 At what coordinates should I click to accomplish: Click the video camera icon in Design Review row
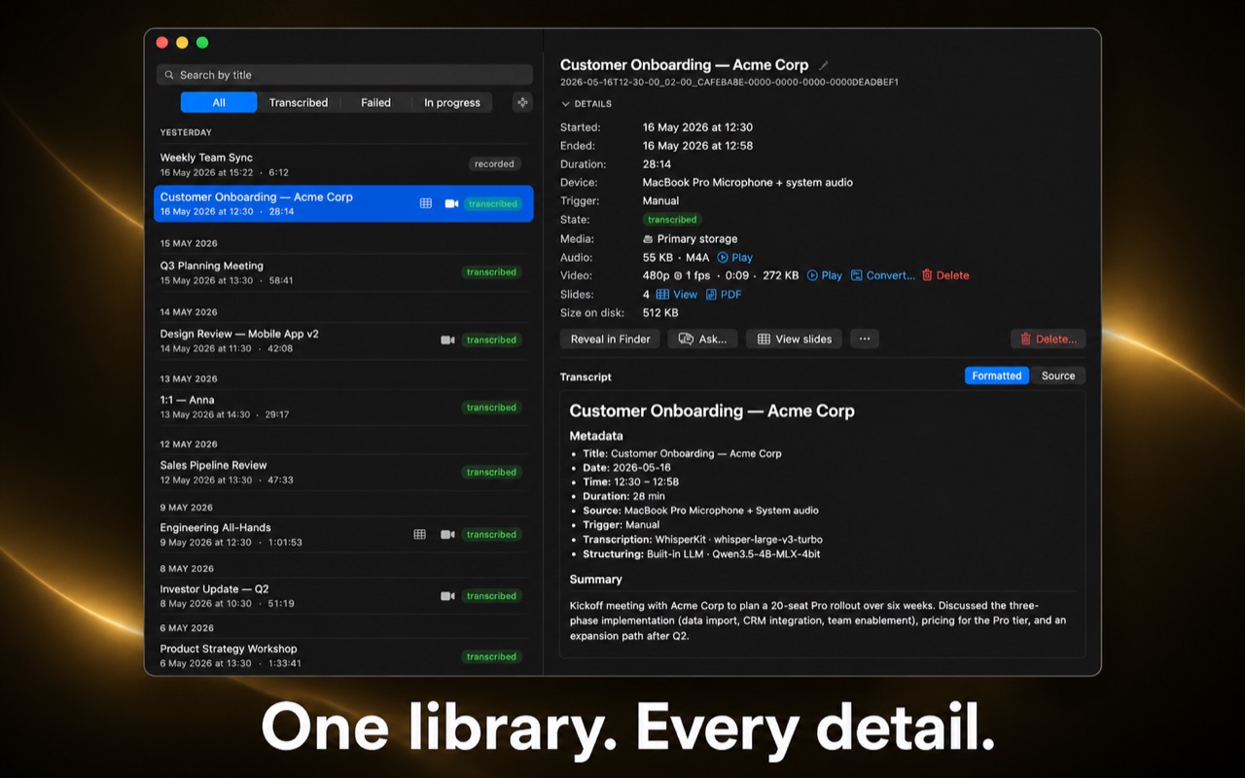tap(447, 339)
